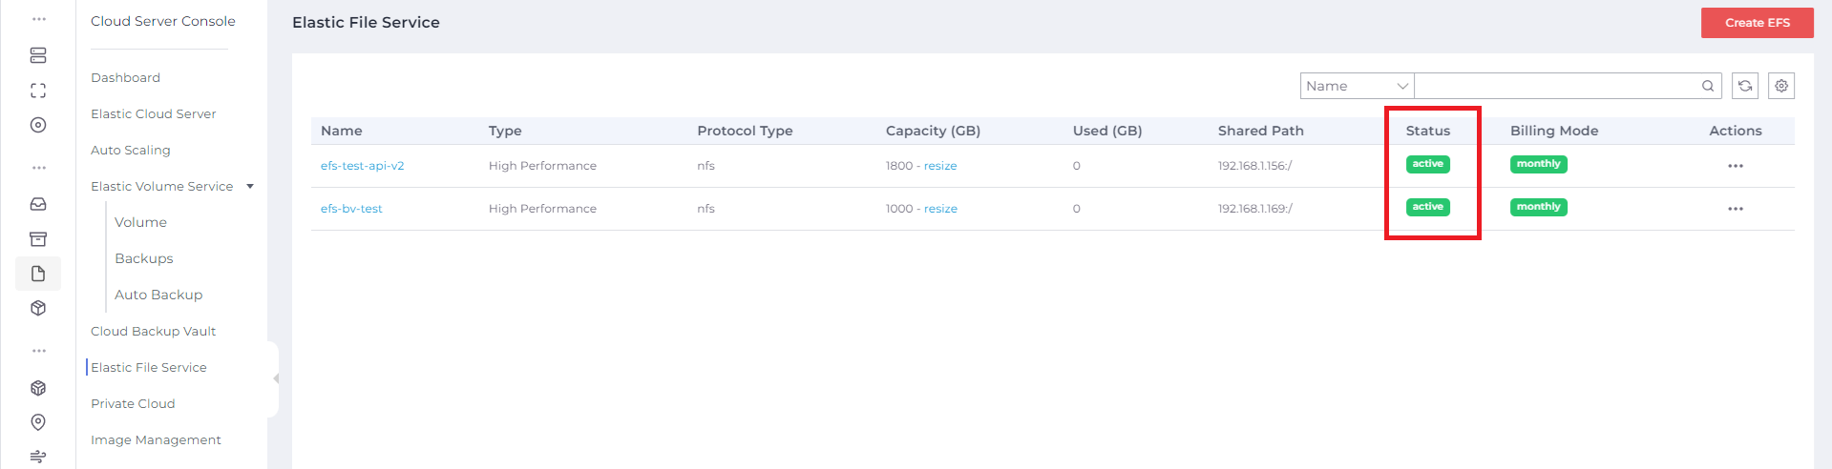Click the Protocol Type column header
The width and height of the screenshot is (1832, 469).
coord(745,131)
